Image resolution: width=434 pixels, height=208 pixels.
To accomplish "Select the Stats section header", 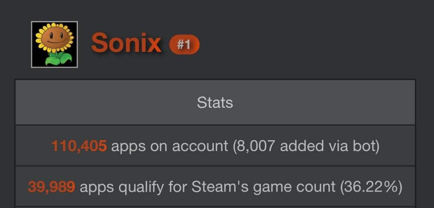I will click(215, 103).
